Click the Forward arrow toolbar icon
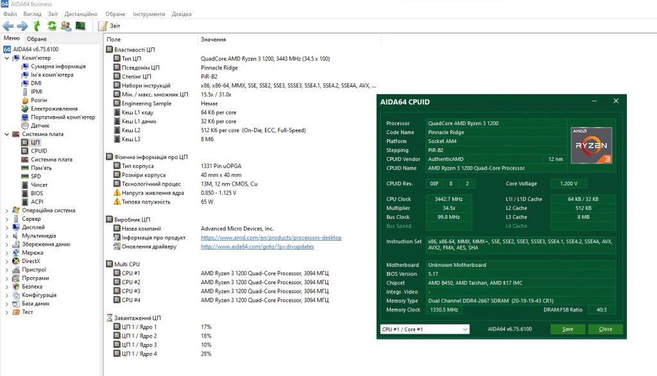657x376 pixels. point(22,26)
